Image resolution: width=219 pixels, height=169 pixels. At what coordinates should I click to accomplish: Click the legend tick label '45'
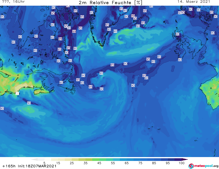pos(99,163)
